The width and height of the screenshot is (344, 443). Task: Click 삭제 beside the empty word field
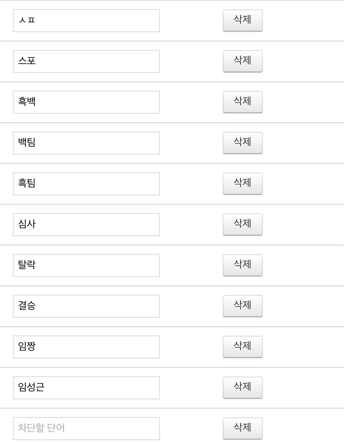pos(242,428)
